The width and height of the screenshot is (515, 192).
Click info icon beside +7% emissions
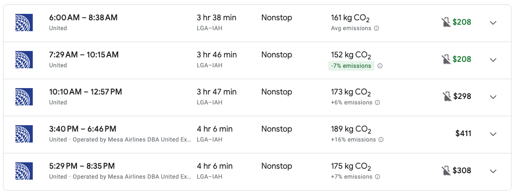click(x=377, y=177)
